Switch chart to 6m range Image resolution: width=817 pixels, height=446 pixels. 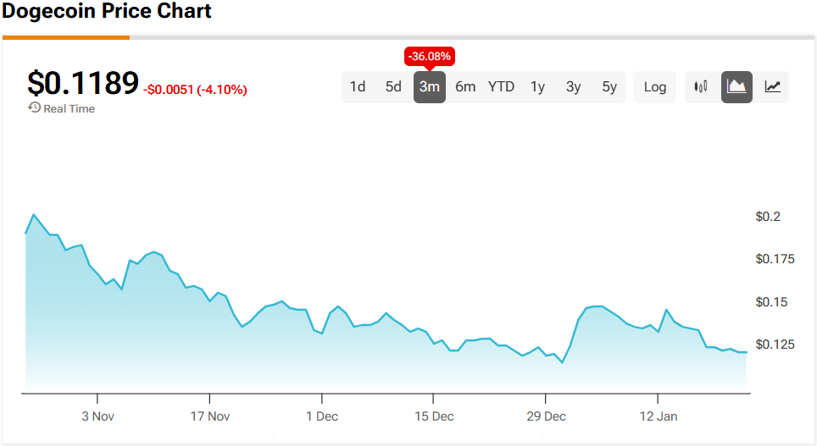(465, 86)
